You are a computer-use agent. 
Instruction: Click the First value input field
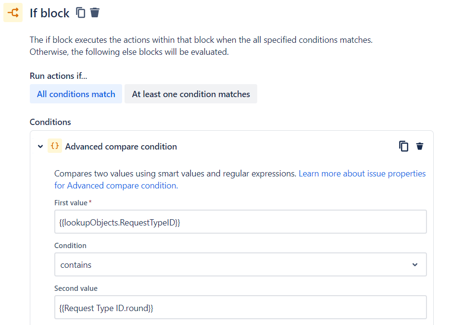click(240, 222)
